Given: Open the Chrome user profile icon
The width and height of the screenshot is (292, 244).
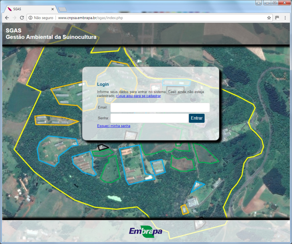Looking at the screenshot, I should click(x=259, y=3).
